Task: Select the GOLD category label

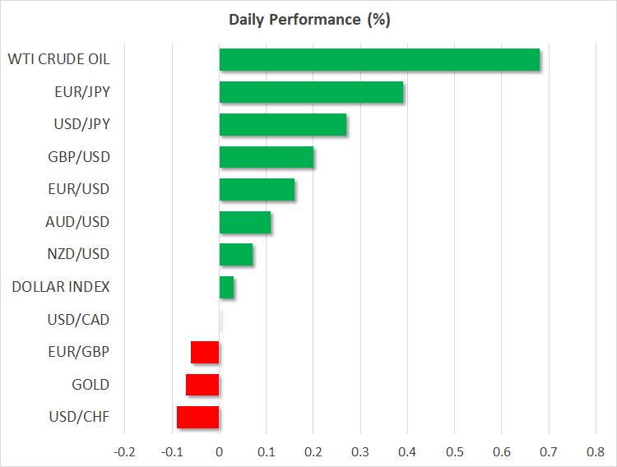Action: tap(90, 384)
